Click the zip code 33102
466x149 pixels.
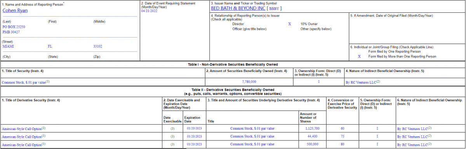tap(98, 46)
